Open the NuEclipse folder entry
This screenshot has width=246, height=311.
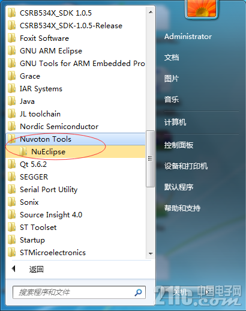[76, 152]
